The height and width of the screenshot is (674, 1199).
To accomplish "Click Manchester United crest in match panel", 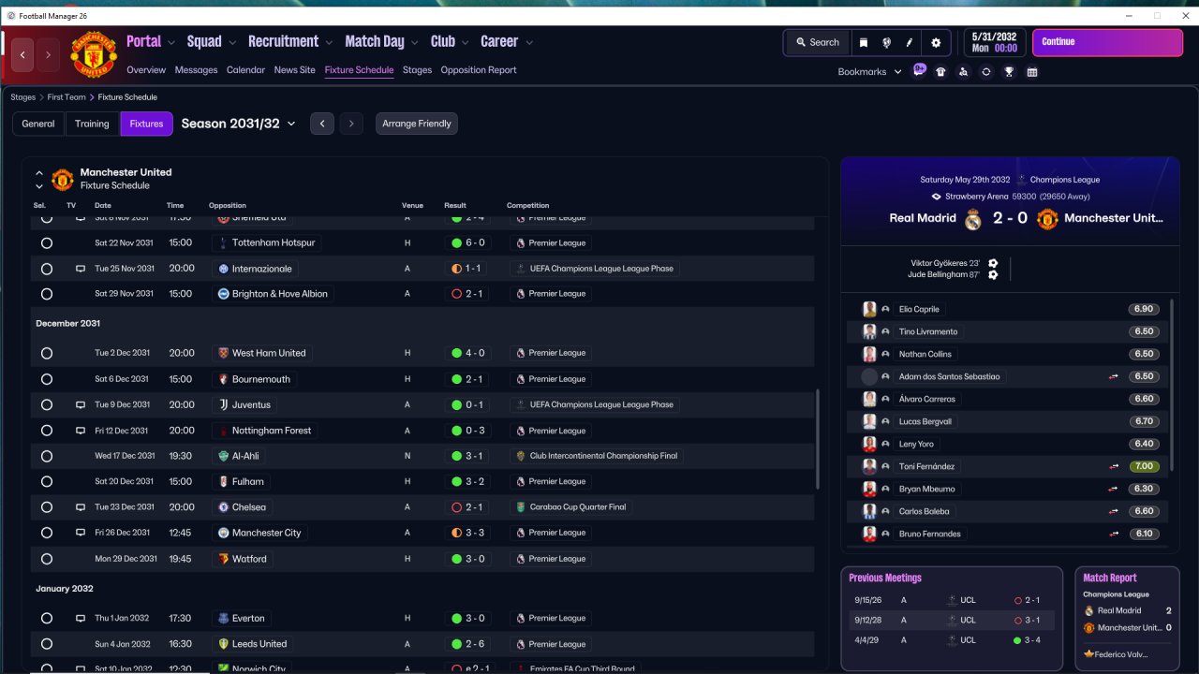I will tap(1047, 219).
